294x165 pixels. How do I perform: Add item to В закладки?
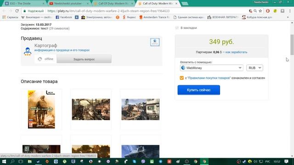click(x=186, y=28)
